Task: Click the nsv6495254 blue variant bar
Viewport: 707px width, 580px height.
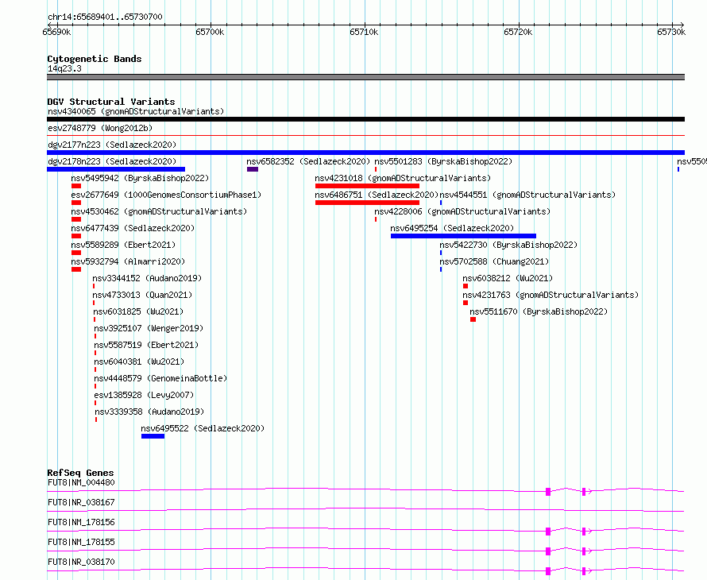Action: 463,236
